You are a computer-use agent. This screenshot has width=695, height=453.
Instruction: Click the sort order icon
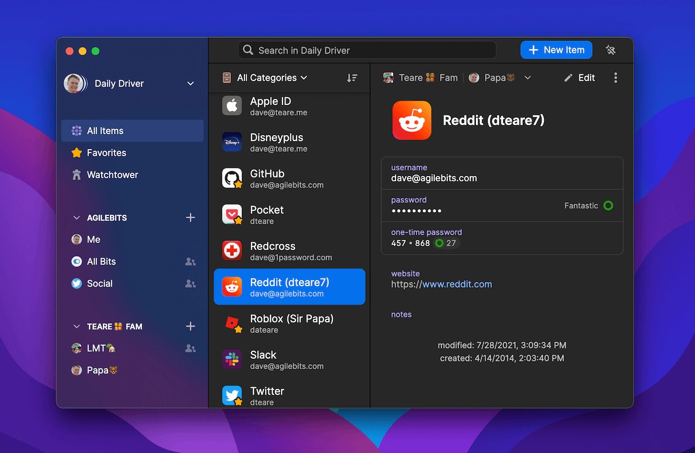click(352, 78)
